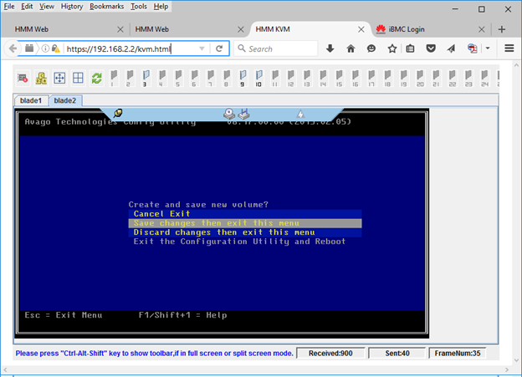This screenshot has width=522, height=377.
Task: Select blade slot 2 flag
Action: coord(129,79)
